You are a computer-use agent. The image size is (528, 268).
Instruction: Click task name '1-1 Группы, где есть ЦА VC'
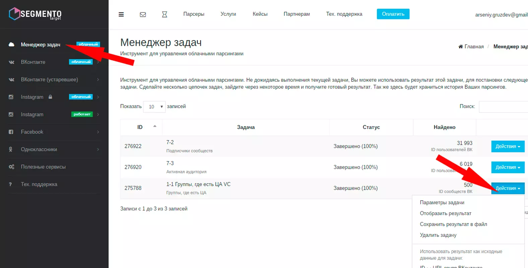(x=198, y=184)
